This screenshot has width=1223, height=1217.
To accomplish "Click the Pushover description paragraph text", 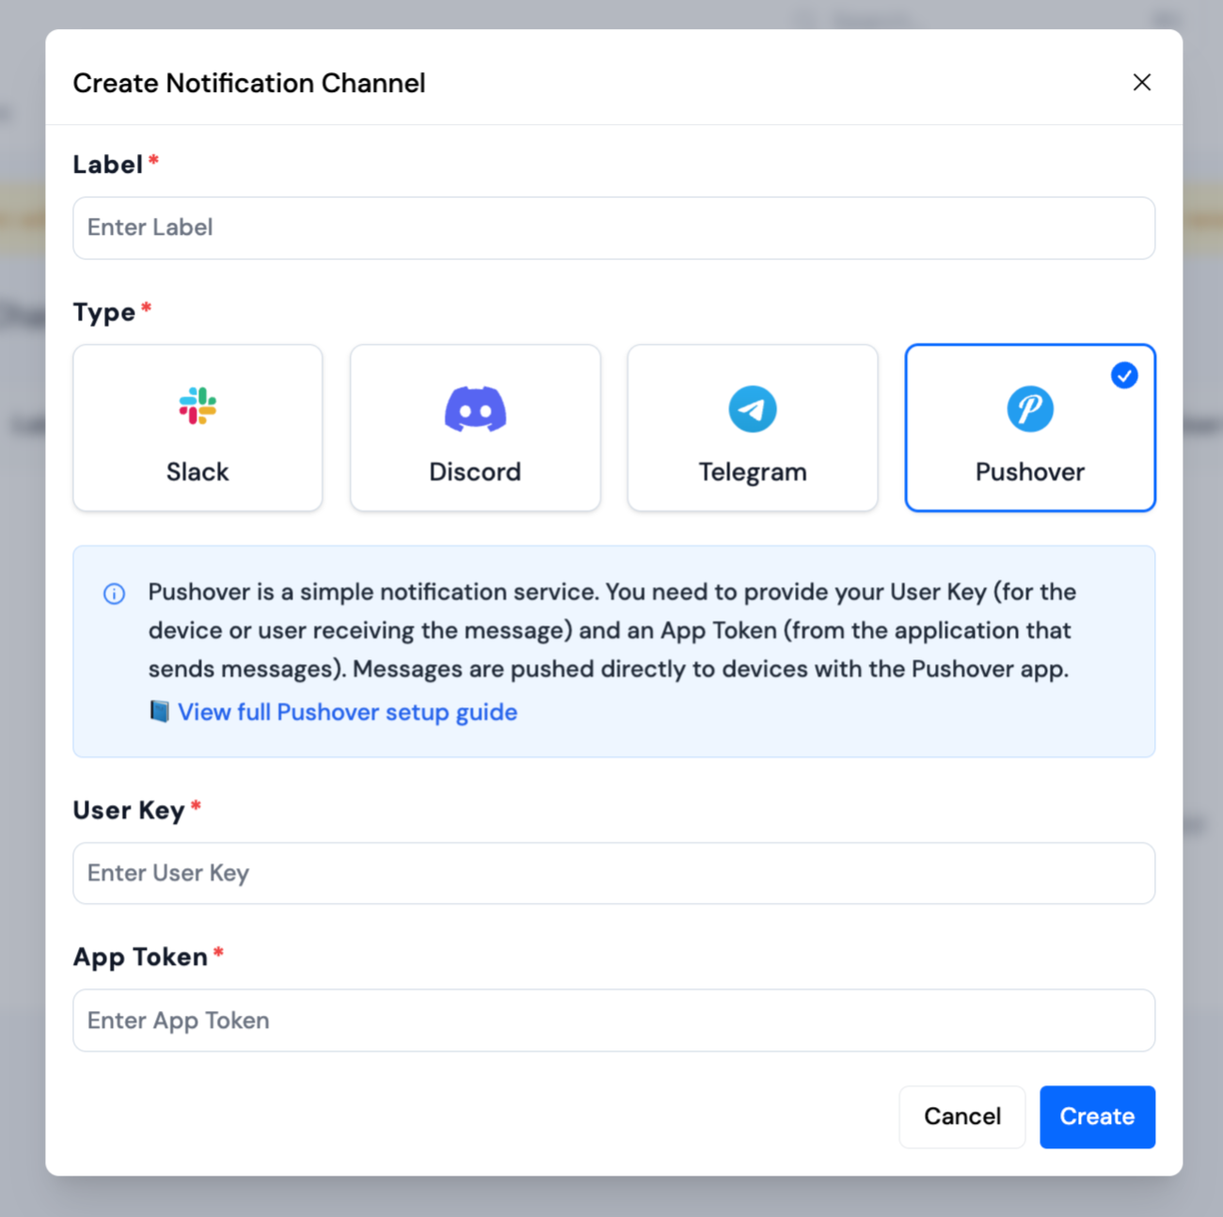I will point(611,630).
